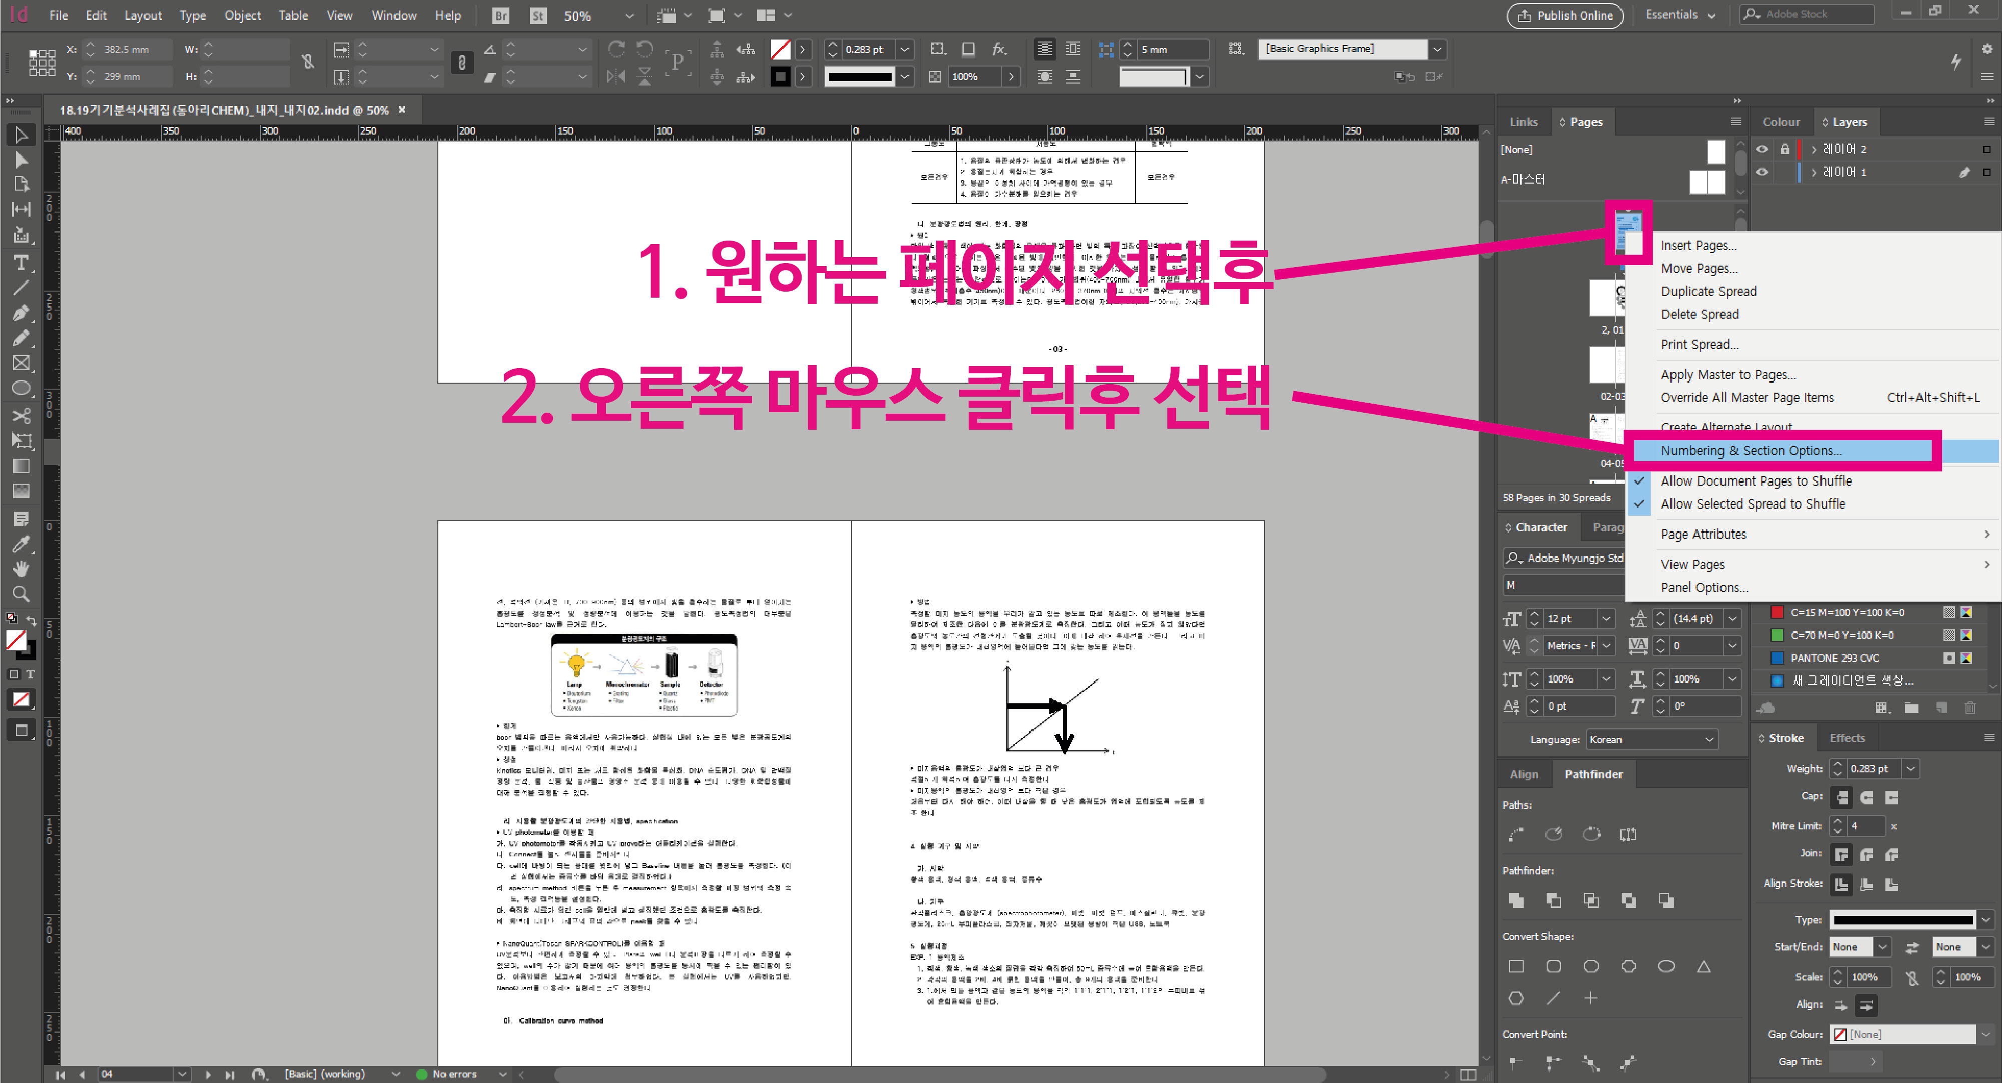Select the Selection tool arrow

click(21, 135)
